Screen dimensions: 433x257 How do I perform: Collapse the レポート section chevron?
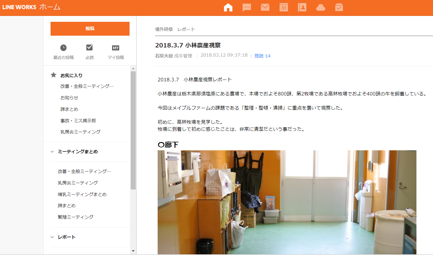[x=52, y=237]
